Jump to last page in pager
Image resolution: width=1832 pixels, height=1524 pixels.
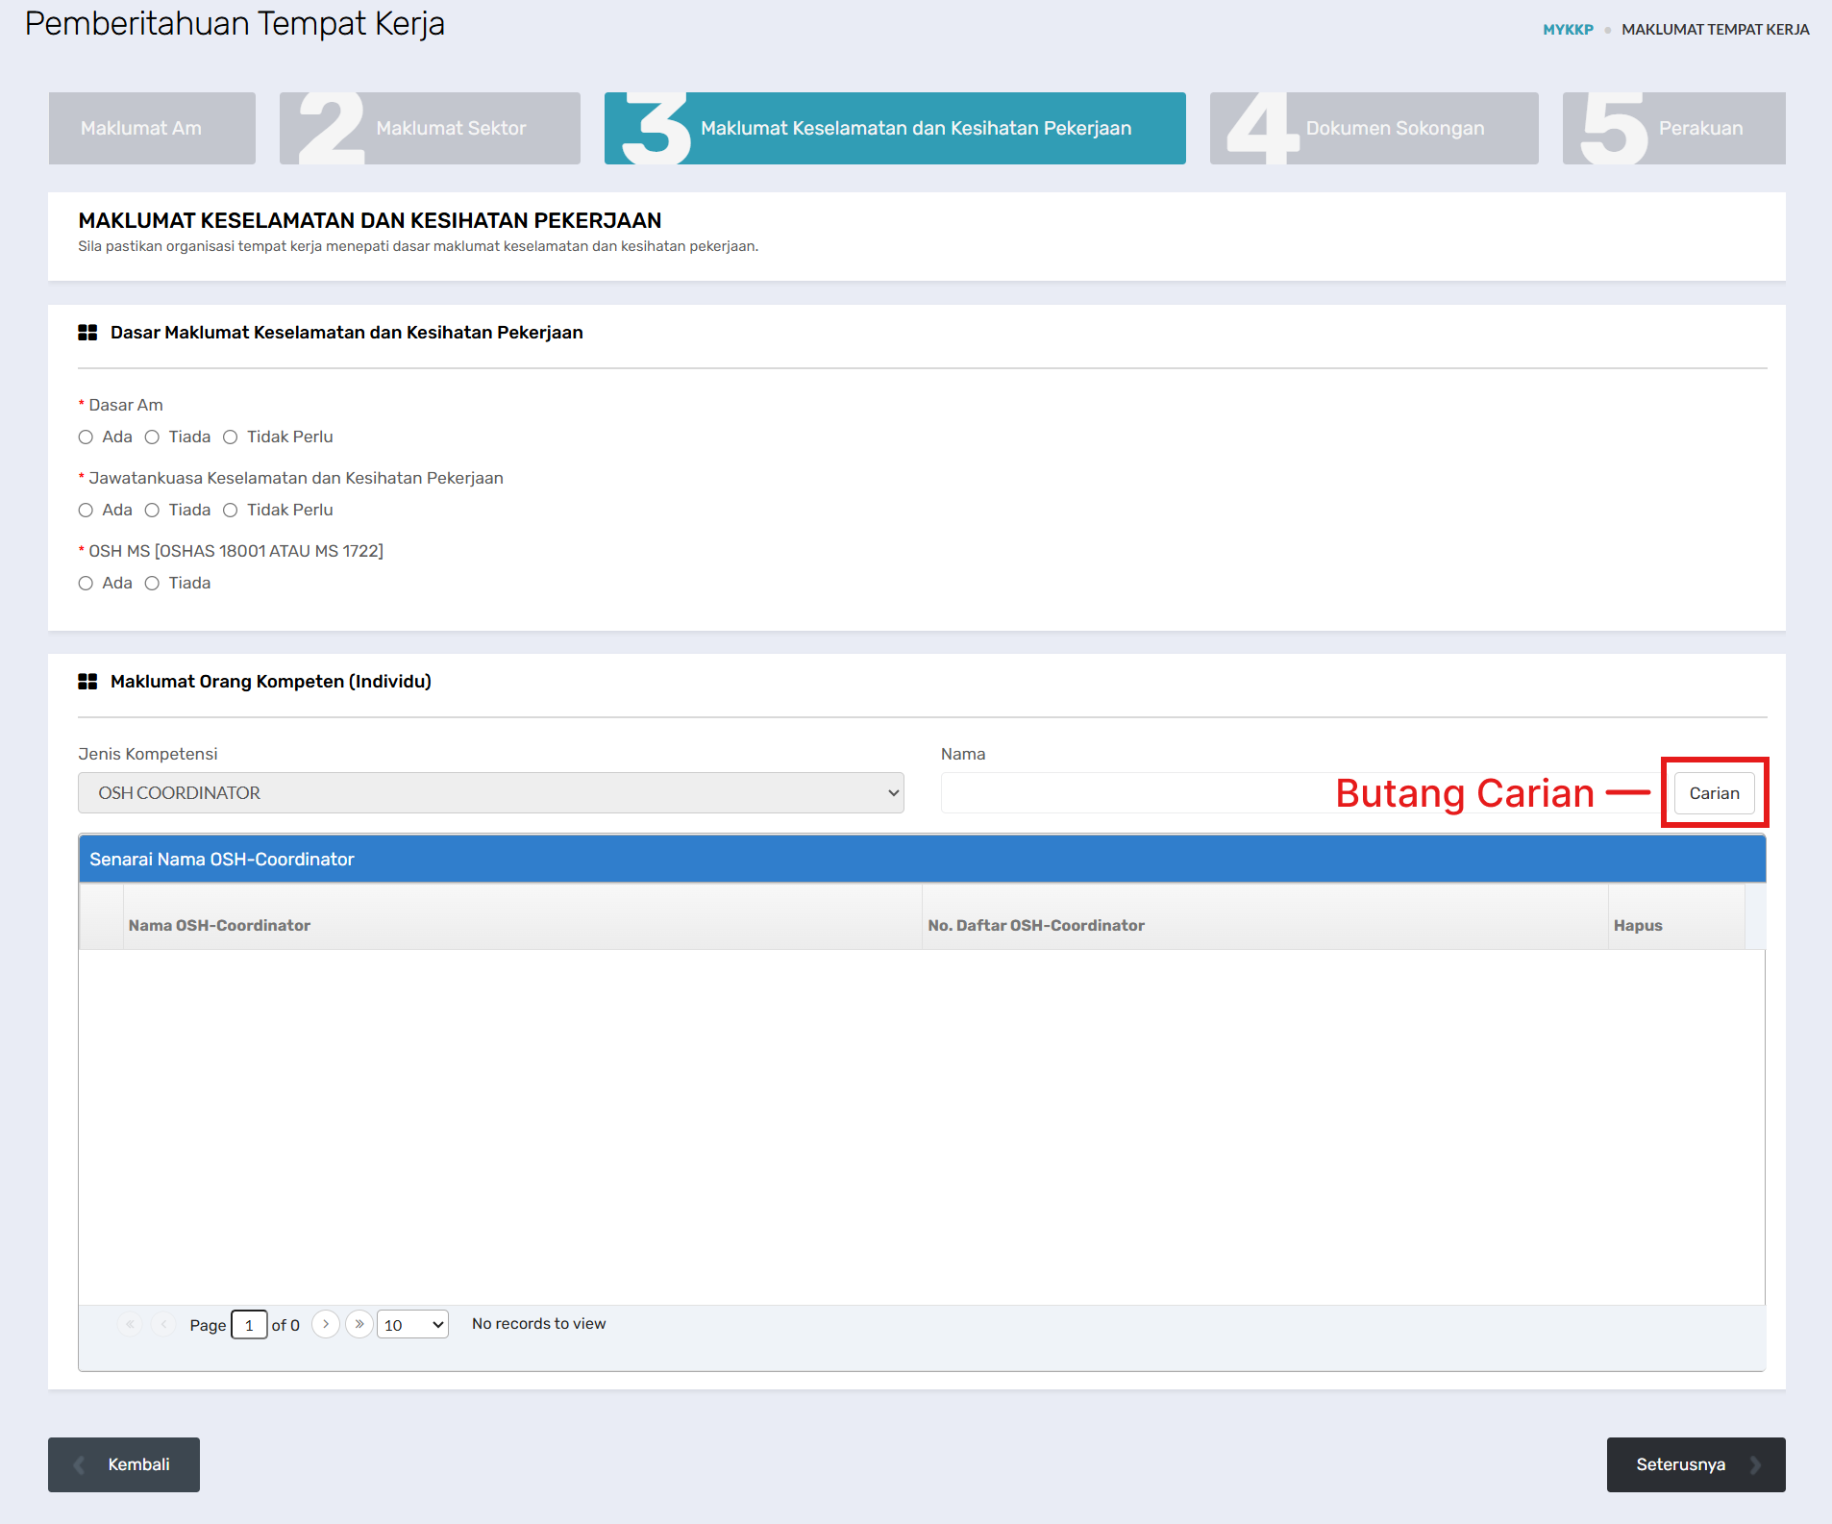tap(359, 1324)
